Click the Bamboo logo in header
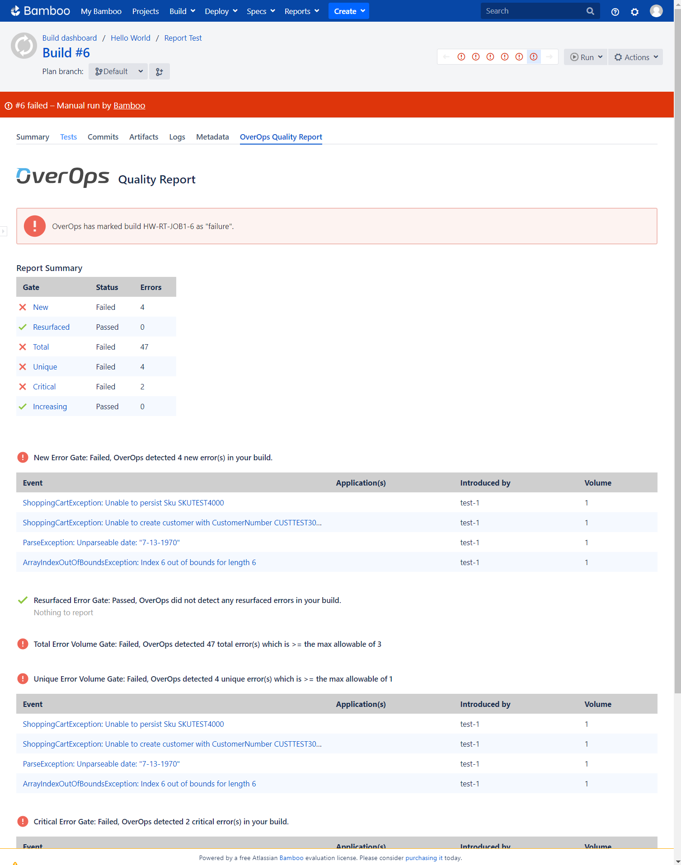The image size is (681, 865). click(x=40, y=11)
